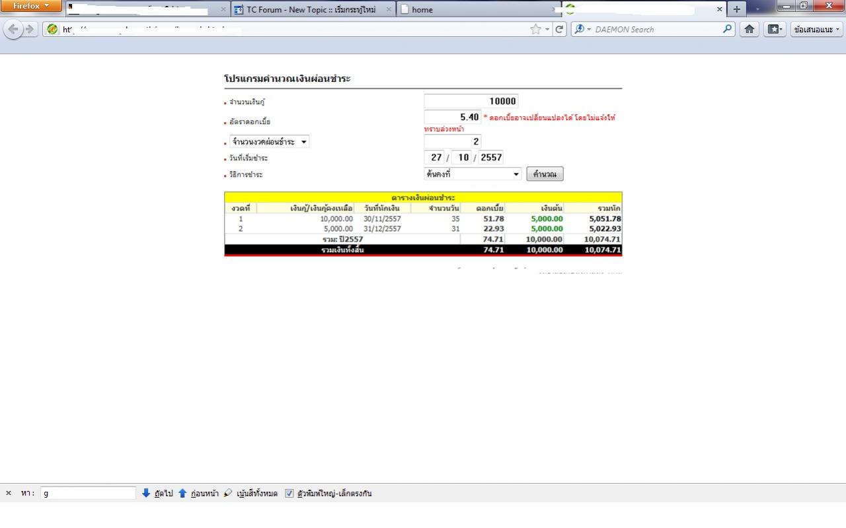Click the คำนวณ calculate button
846x528 pixels.
click(545, 174)
